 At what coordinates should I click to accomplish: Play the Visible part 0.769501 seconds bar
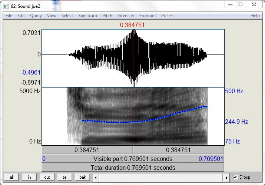(133, 159)
